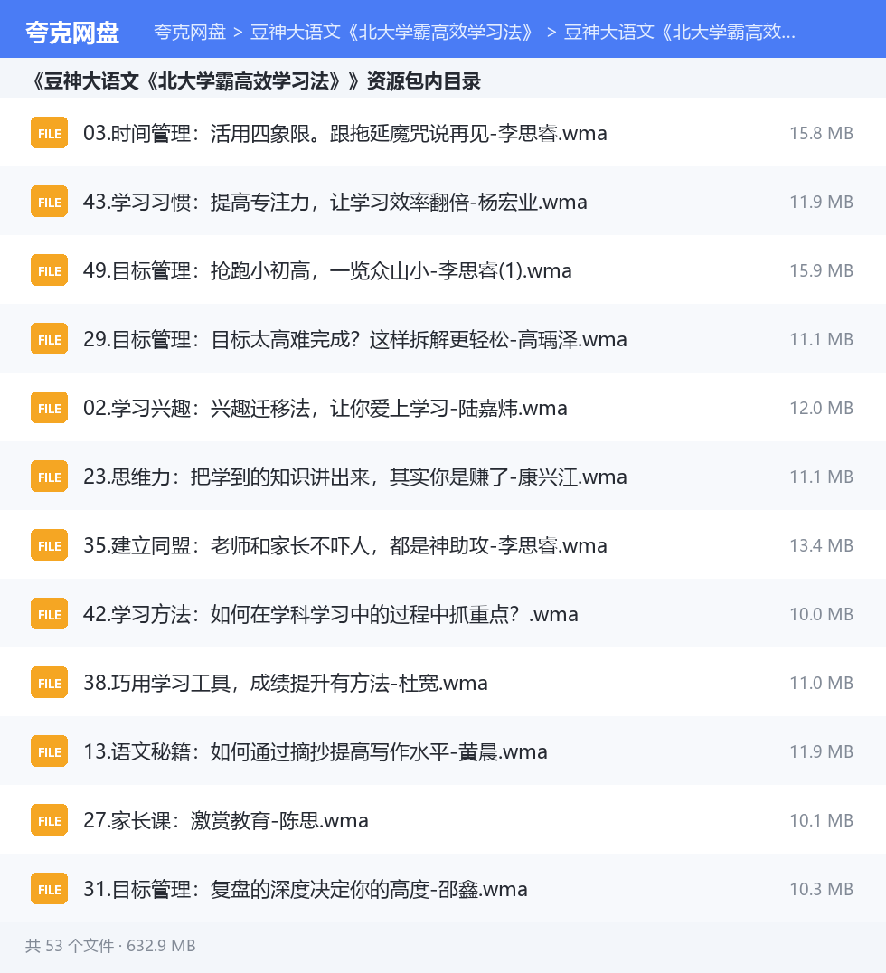The image size is (886, 973).
Task: Open file 35.建立同盟：老师和家长不吓人 wma
Action: [345, 545]
